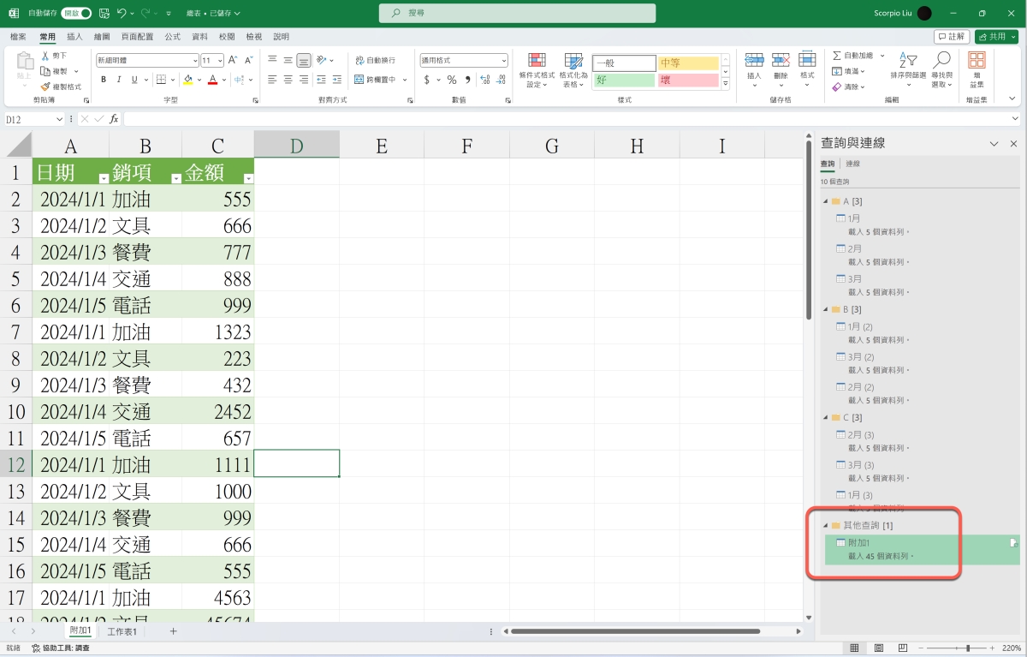The height and width of the screenshot is (657, 1027).
Task: Open the 插入 ribbon tab
Action: coord(74,37)
